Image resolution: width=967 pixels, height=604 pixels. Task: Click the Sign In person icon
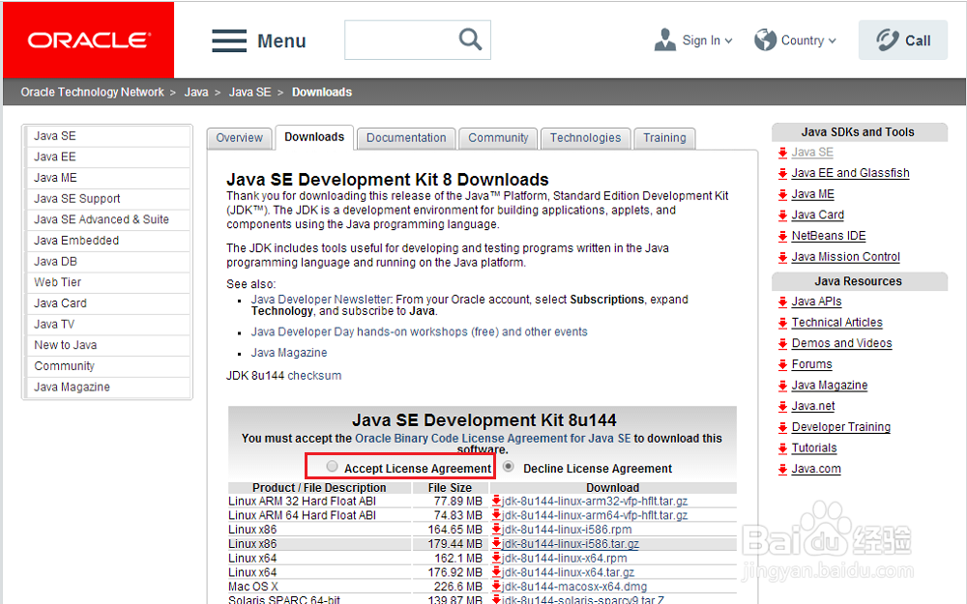[x=665, y=40]
